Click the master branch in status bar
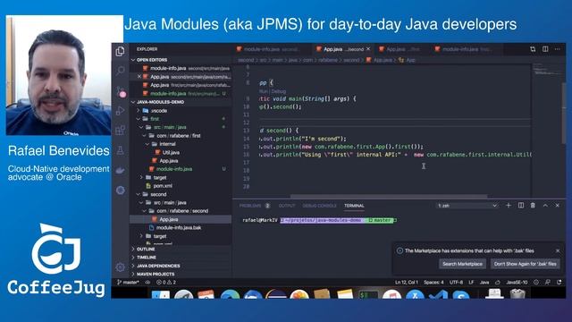 click(x=128, y=283)
